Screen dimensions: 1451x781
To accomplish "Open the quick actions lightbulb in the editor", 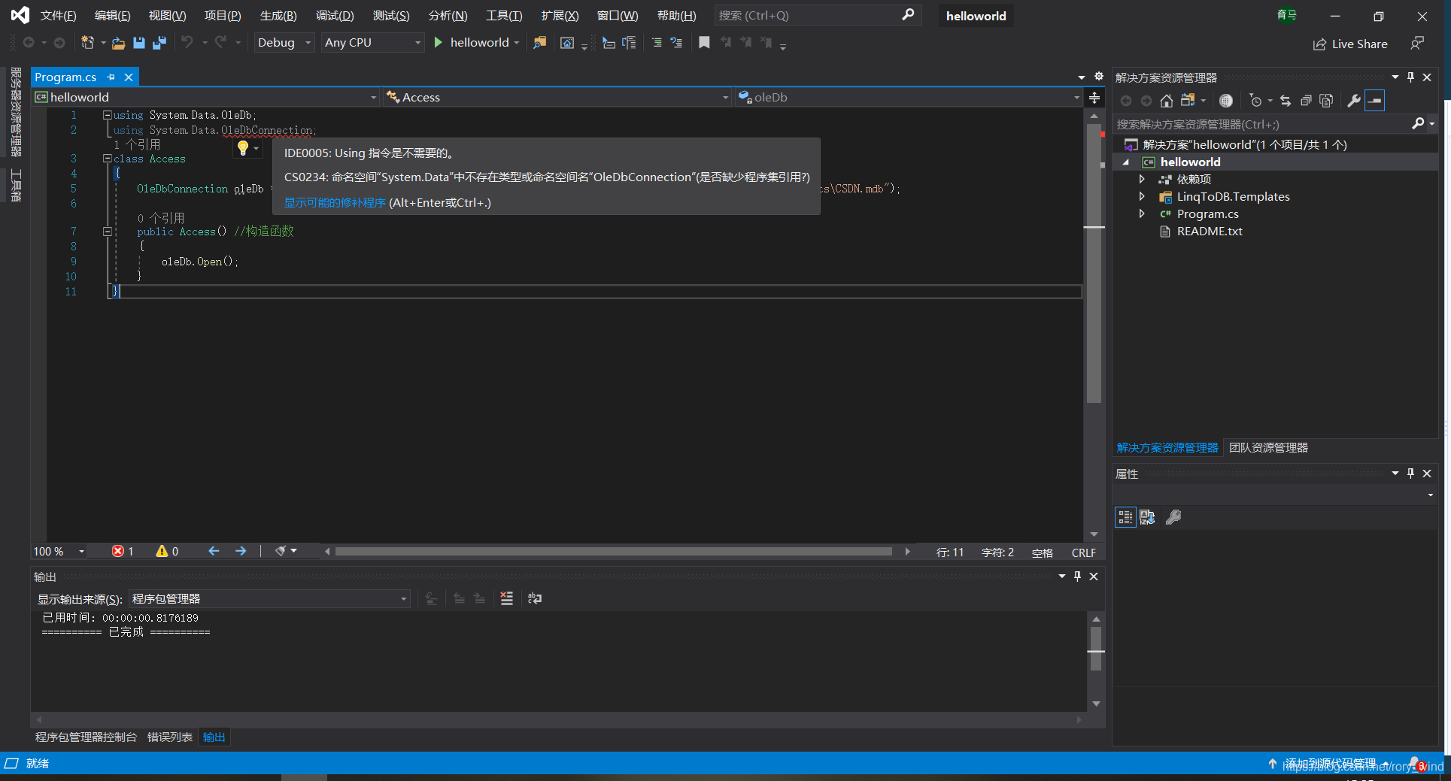I will 242,148.
